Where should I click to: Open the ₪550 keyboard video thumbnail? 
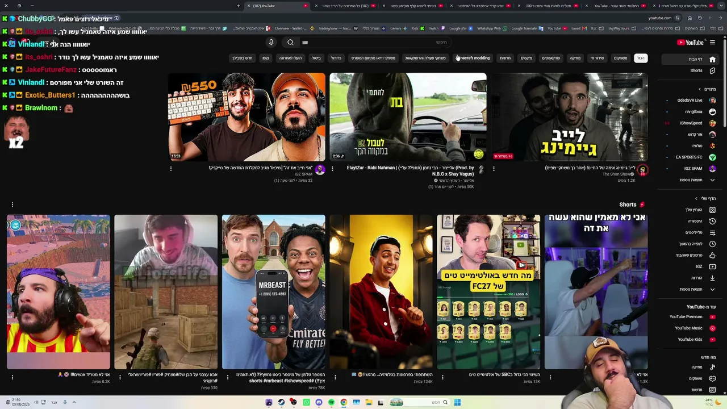[246, 117]
